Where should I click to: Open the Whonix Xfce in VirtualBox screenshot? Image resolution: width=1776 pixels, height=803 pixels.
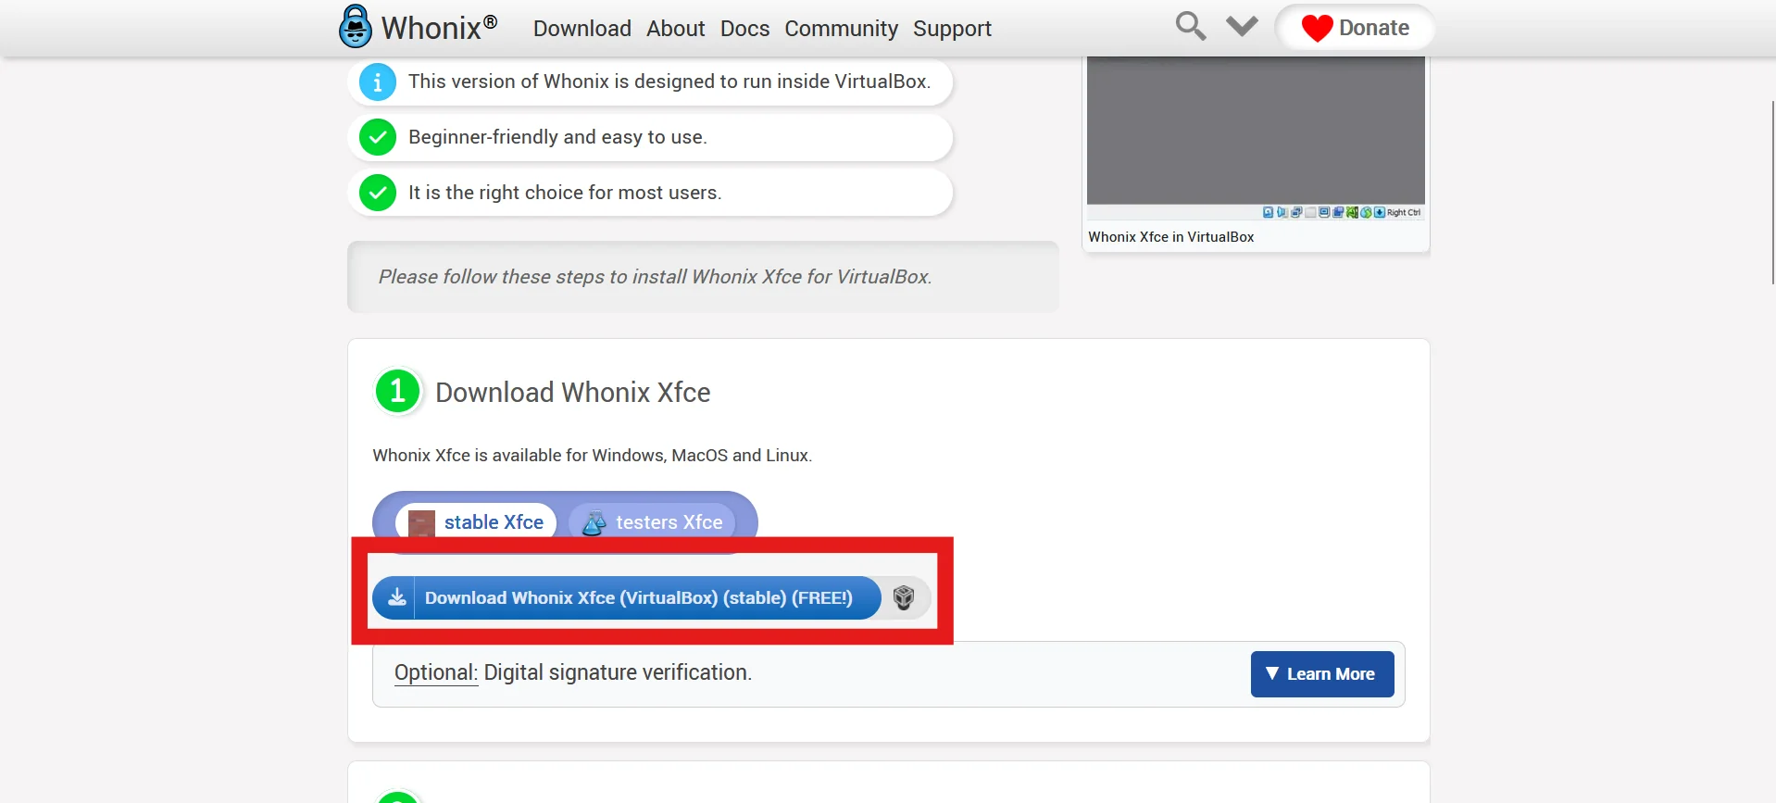pyautogui.click(x=1255, y=134)
